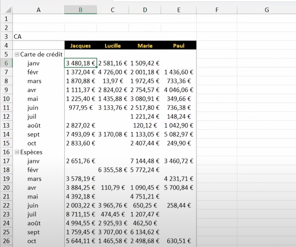Click the select-all corner triangle
Viewport: 296px width, 247px height.
coord(8,10)
